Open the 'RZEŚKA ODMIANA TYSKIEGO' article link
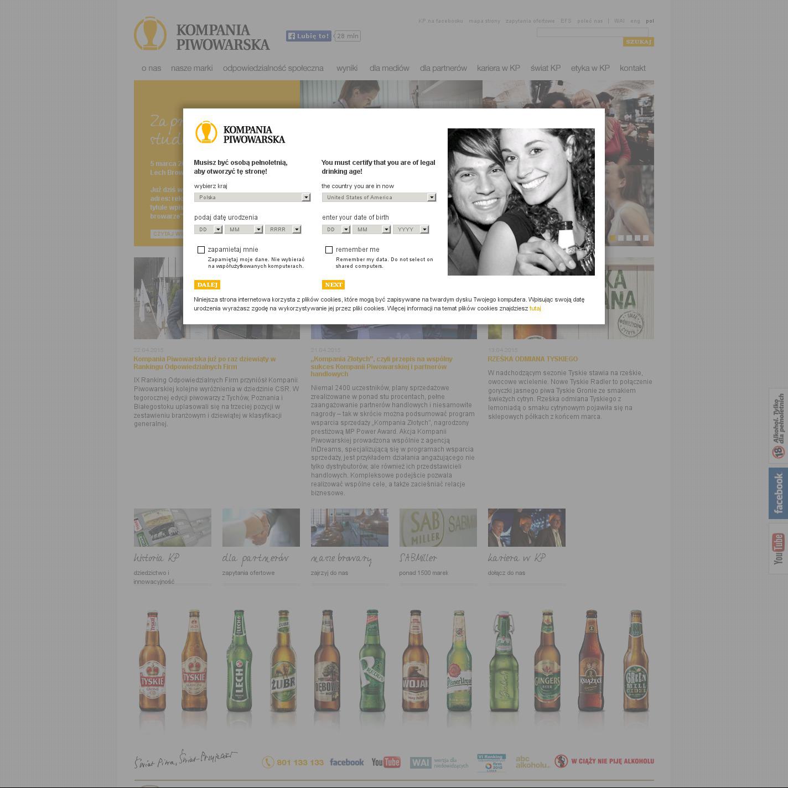 [533, 359]
